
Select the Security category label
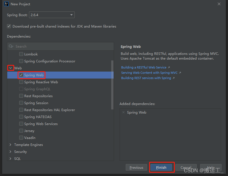(21, 152)
